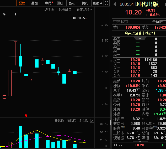The height and width of the screenshot is (149, 166).
Task: Click the plus zoom-in chart button
Action: (8, 3)
